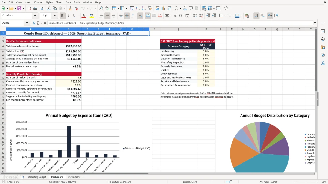Viewport: 328px width, 184px height.
Task: Open Underline style dropdown arrow
Action: (x=78, y=16)
